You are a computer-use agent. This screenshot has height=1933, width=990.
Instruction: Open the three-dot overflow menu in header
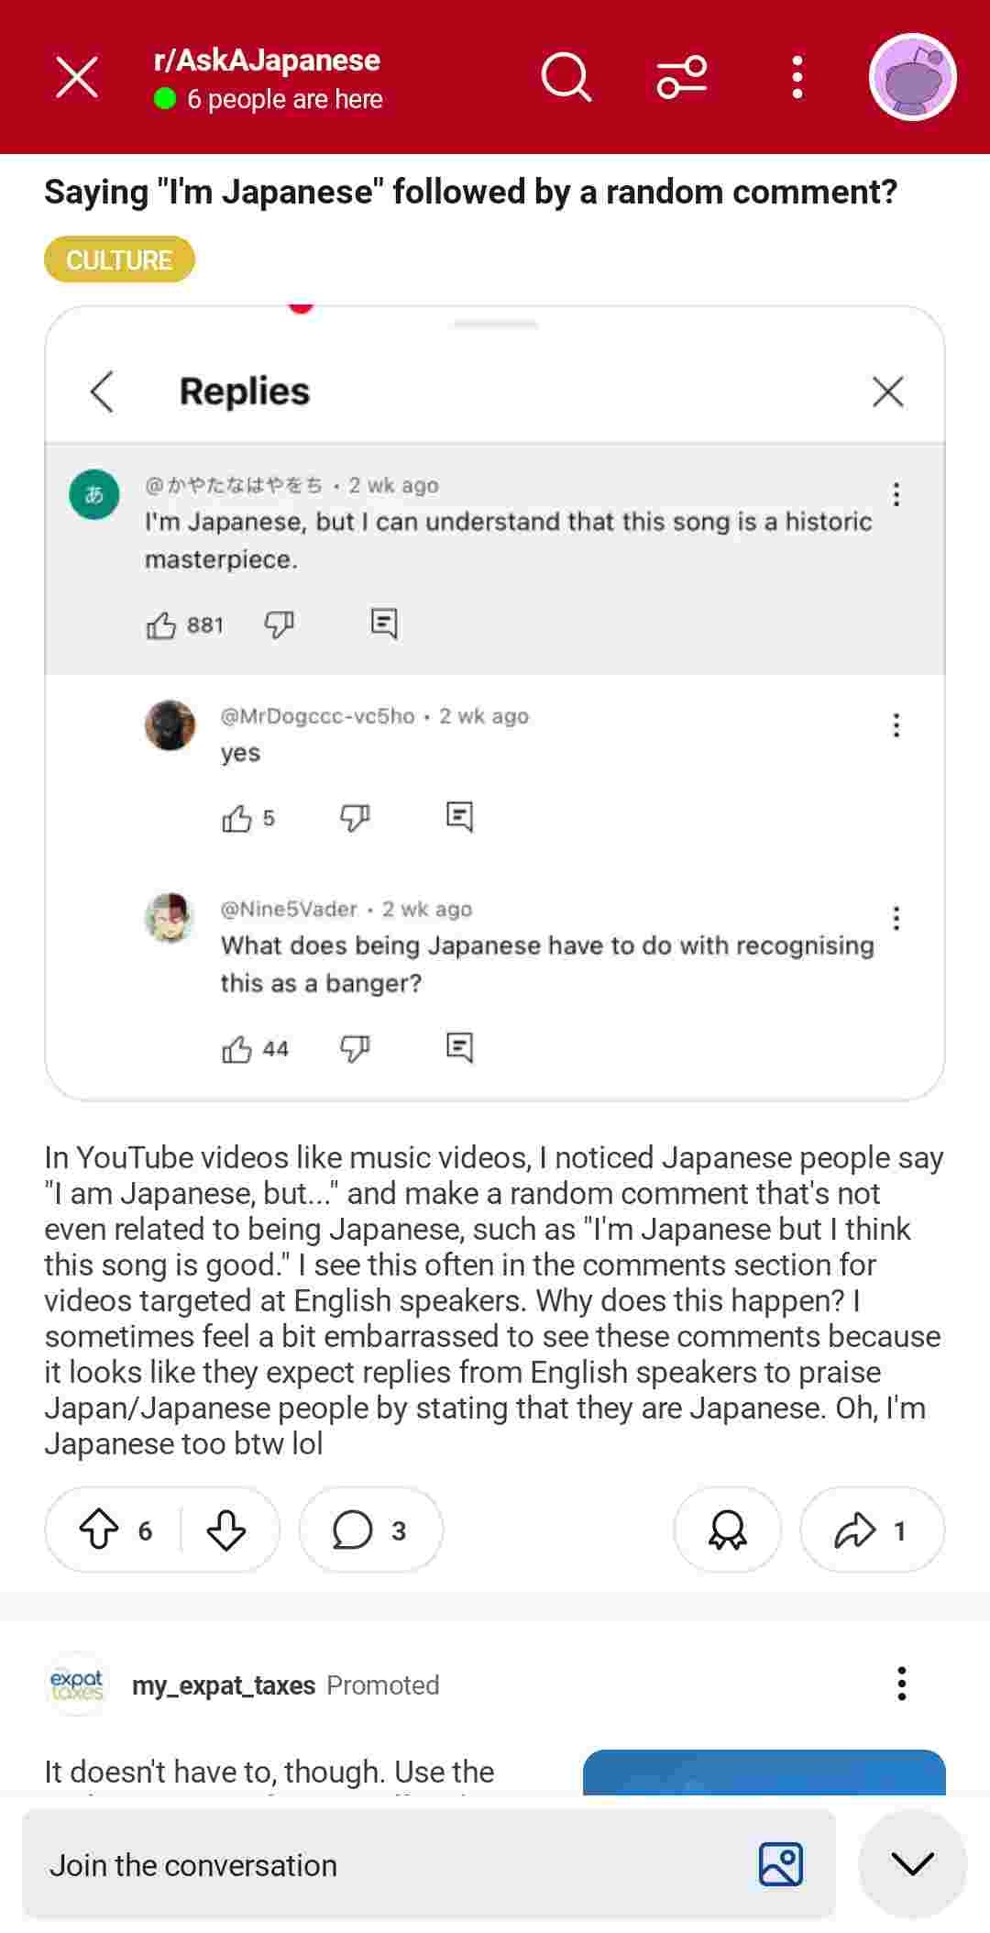tap(797, 76)
